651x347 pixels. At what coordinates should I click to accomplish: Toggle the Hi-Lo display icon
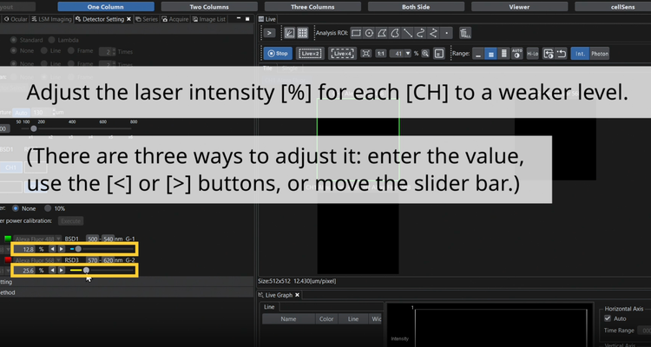530,53
